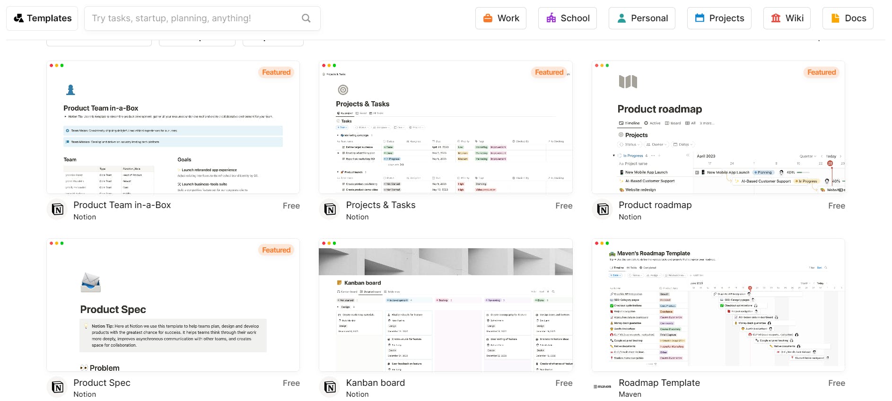Open Product Spec title link
Viewport: 892px width, 401px height.
(102, 383)
